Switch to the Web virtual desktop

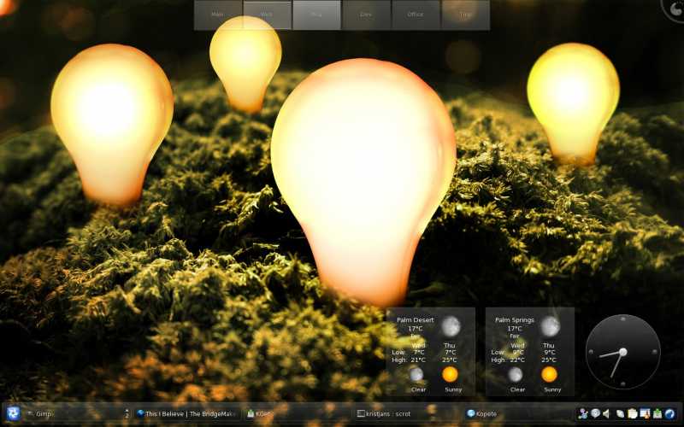pos(267,15)
